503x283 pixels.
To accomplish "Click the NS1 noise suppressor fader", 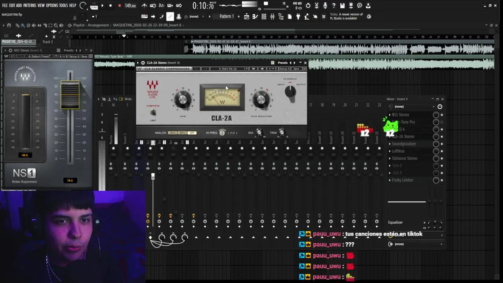I will [x=70, y=95].
